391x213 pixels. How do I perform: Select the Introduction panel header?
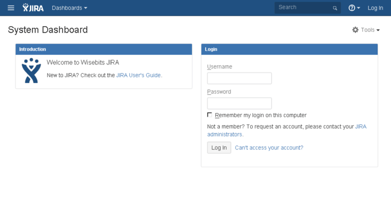(x=104, y=49)
